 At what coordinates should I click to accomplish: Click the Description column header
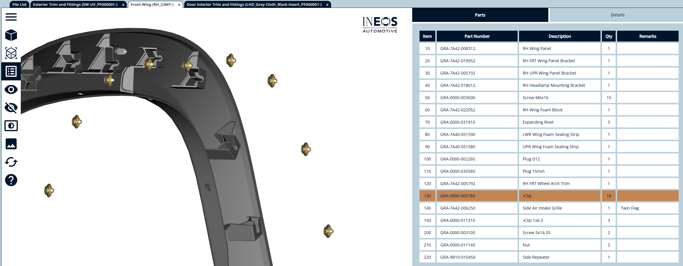pos(559,36)
